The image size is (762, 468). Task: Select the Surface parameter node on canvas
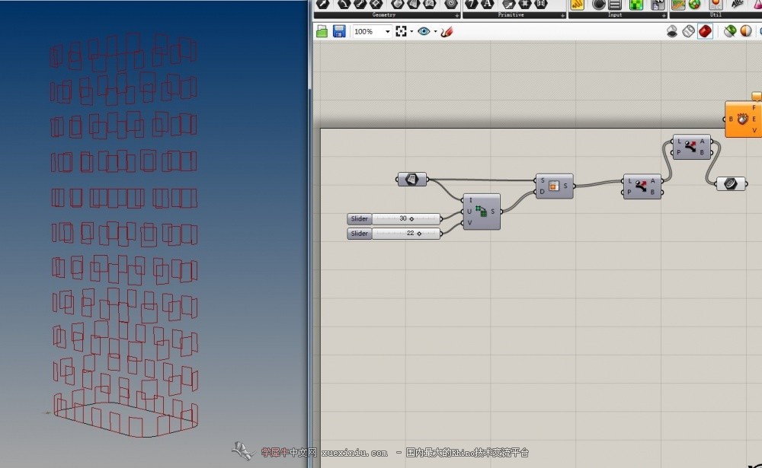(412, 179)
